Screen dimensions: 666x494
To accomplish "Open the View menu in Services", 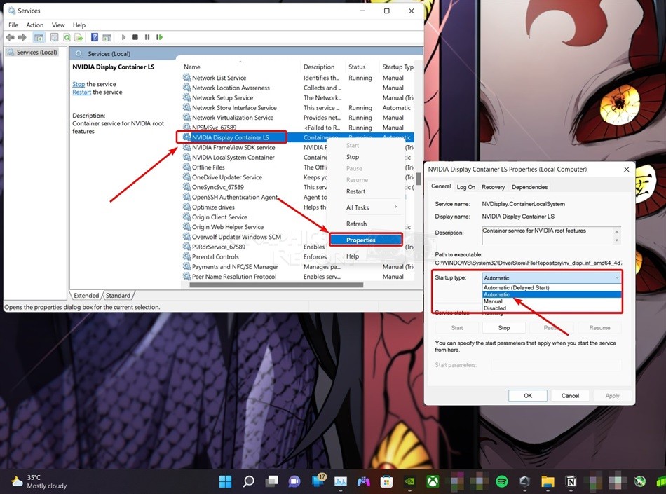I will click(x=58, y=25).
